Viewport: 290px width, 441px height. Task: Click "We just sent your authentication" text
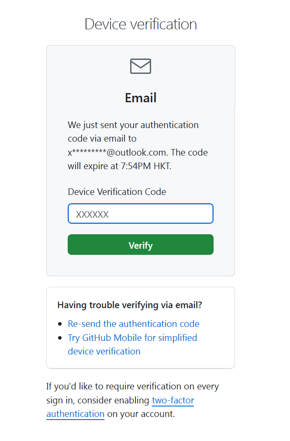tap(133, 125)
